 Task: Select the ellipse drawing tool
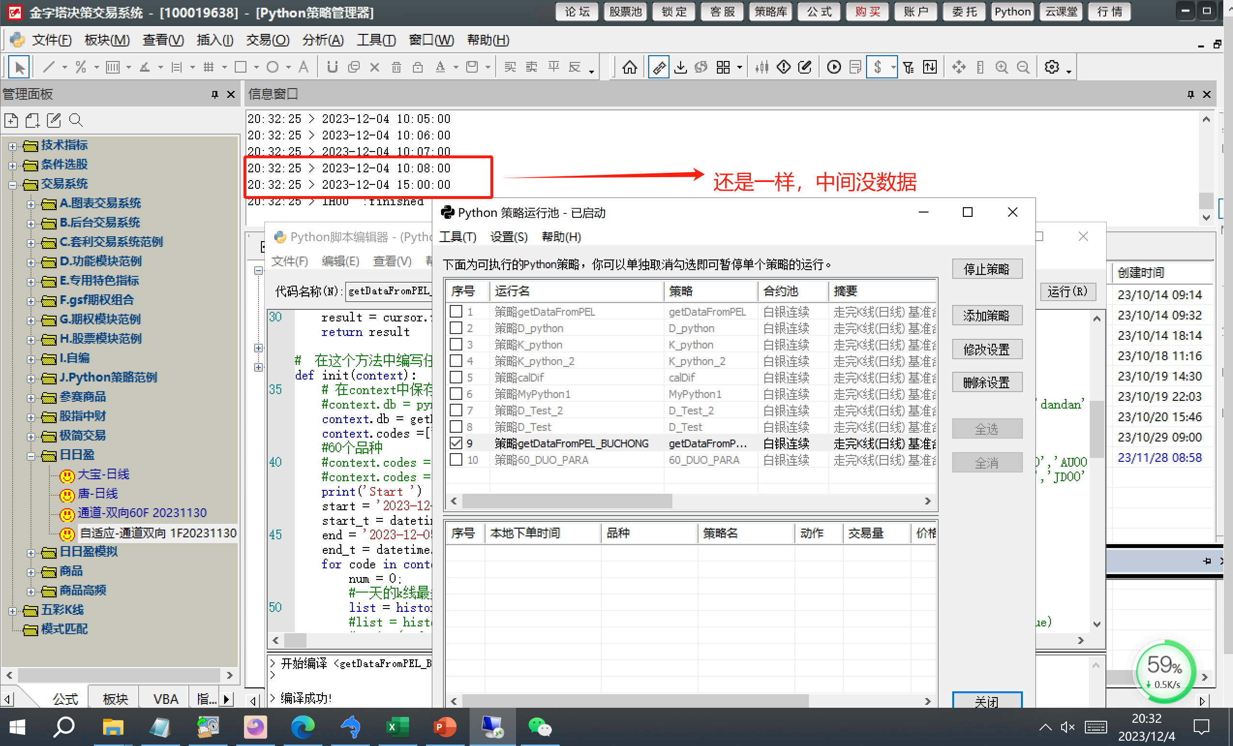272,66
